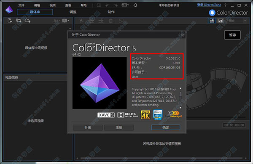Click the 将视频片段添加到情节图板 hint text
This screenshot has width=253, height=164.
click(x=162, y=143)
